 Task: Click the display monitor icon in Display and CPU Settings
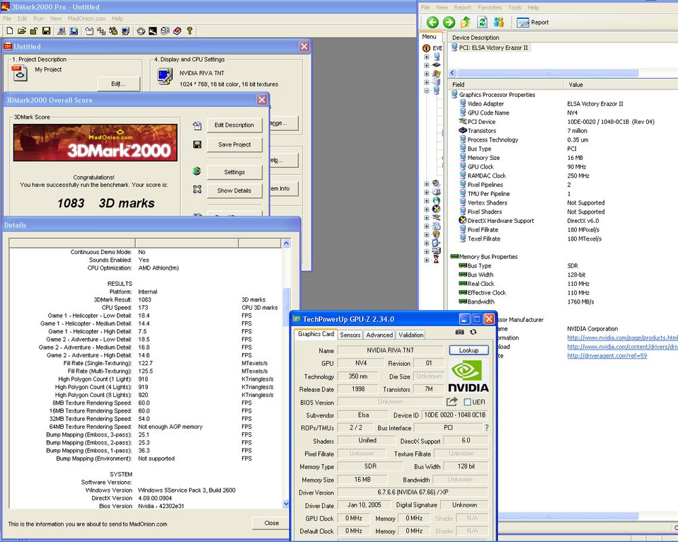pyautogui.click(x=165, y=77)
